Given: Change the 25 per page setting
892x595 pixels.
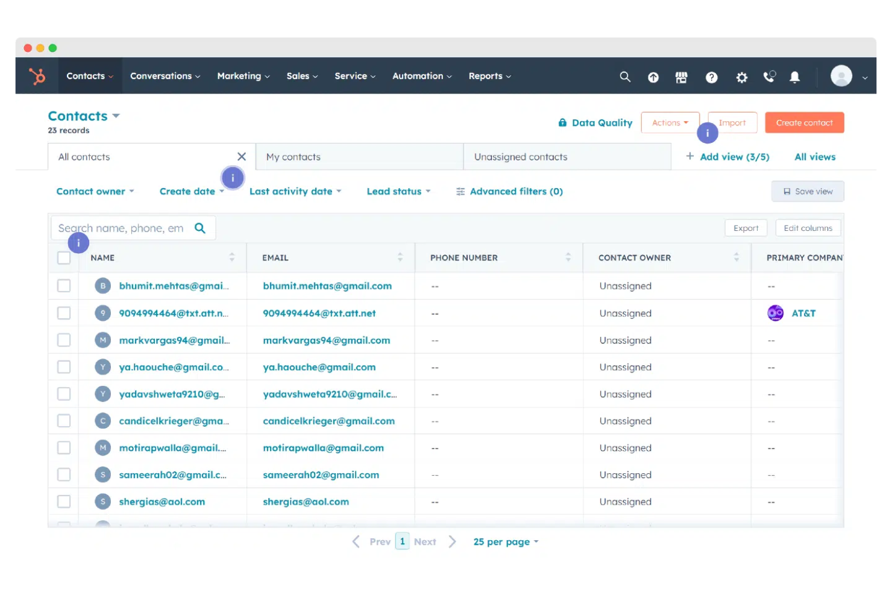Looking at the screenshot, I should click(506, 542).
